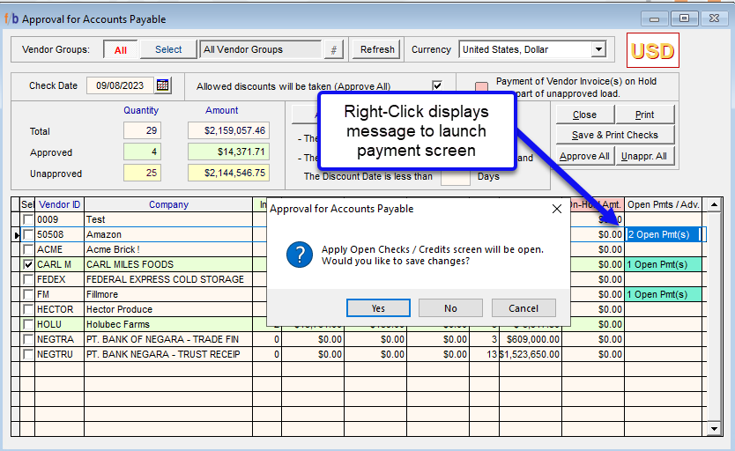Close the dialog with the X icon
The height and width of the screenshot is (451, 735).
(x=556, y=210)
